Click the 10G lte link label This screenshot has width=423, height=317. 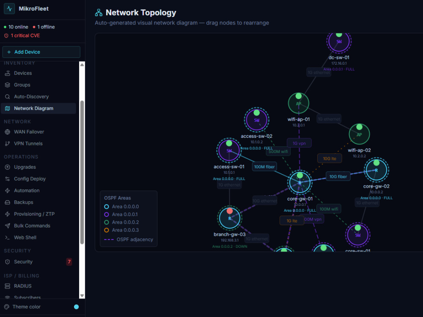(330, 158)
